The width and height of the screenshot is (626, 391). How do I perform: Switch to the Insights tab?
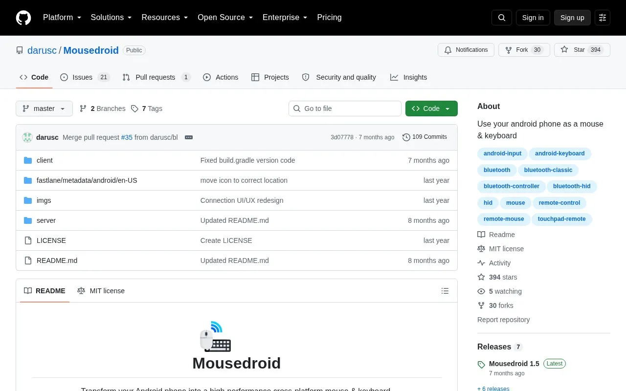408,77
